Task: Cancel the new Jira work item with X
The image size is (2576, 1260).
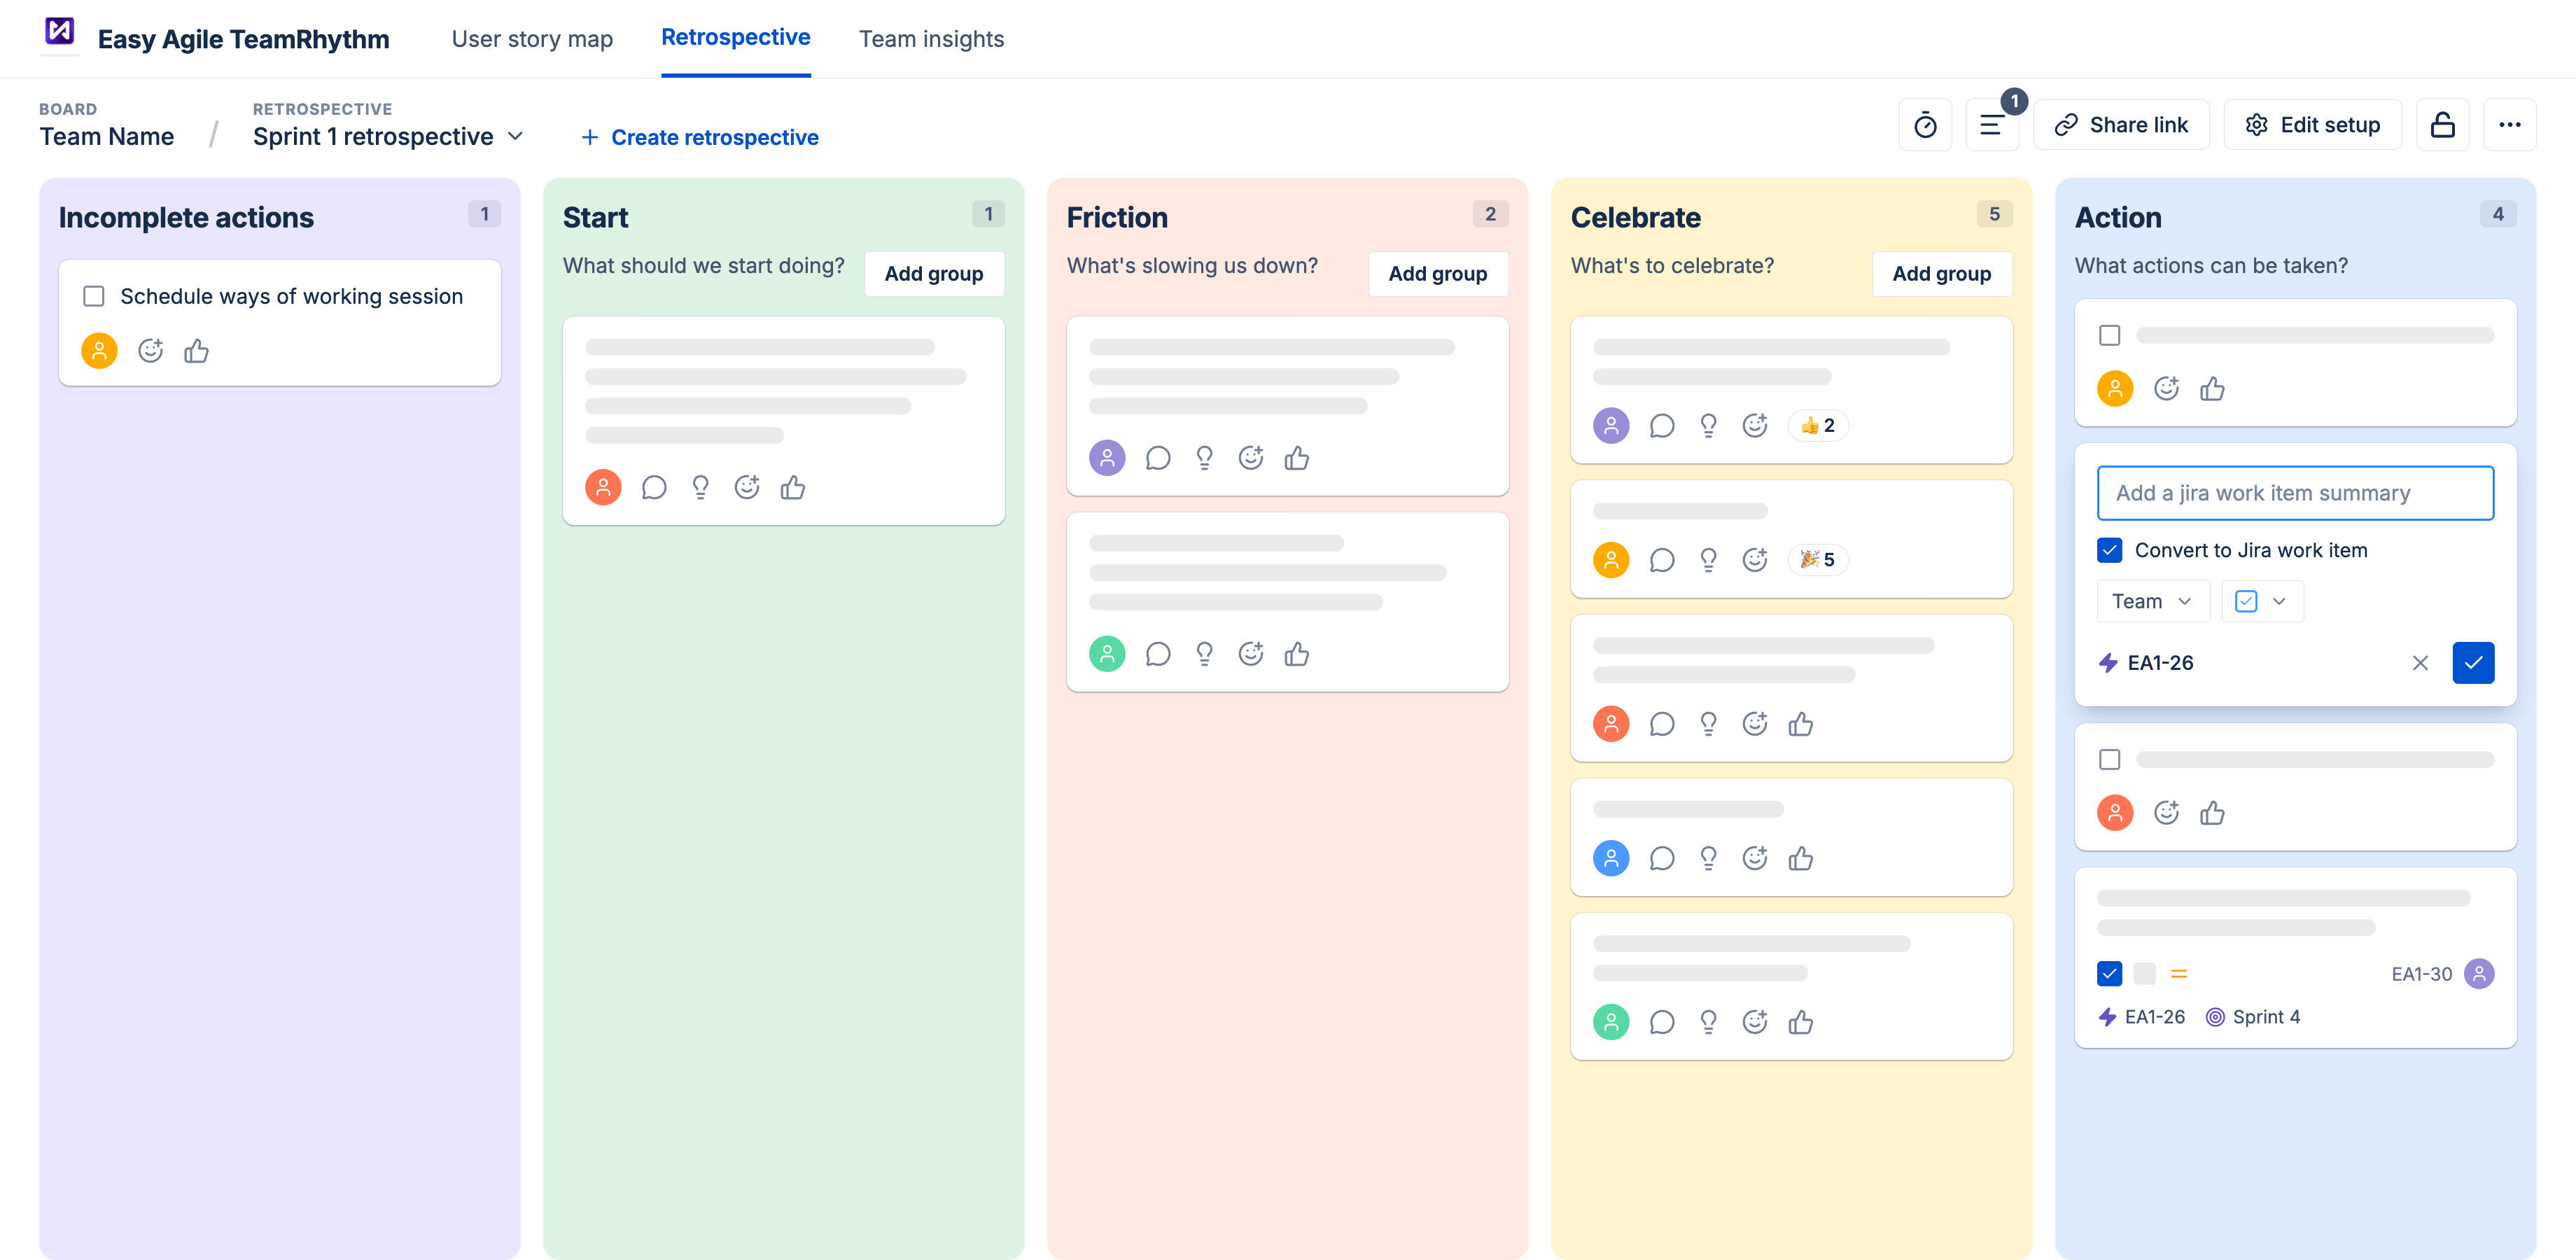Action: [2420, 663]
